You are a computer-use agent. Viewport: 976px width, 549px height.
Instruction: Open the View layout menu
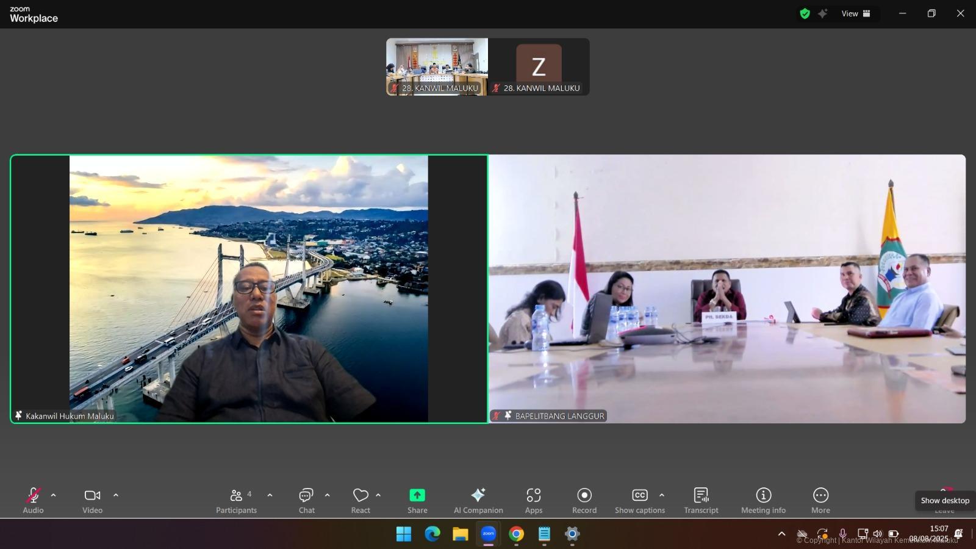(856, 13)
